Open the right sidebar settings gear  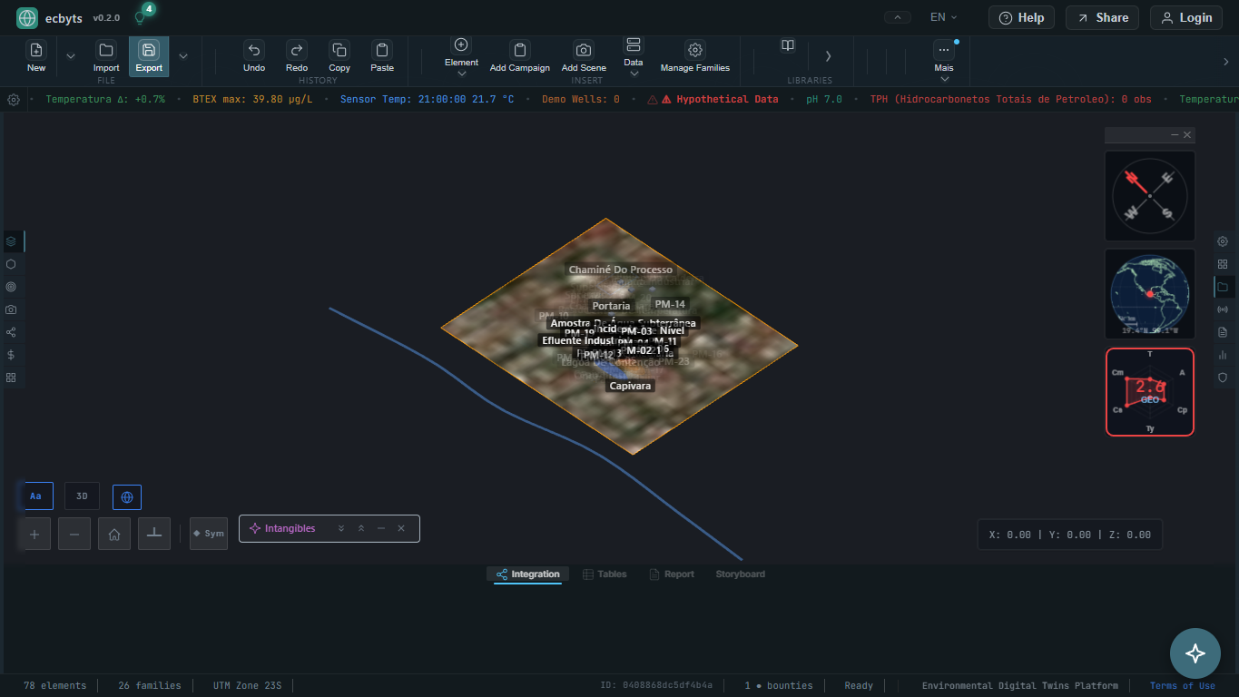pos(1223,241)
